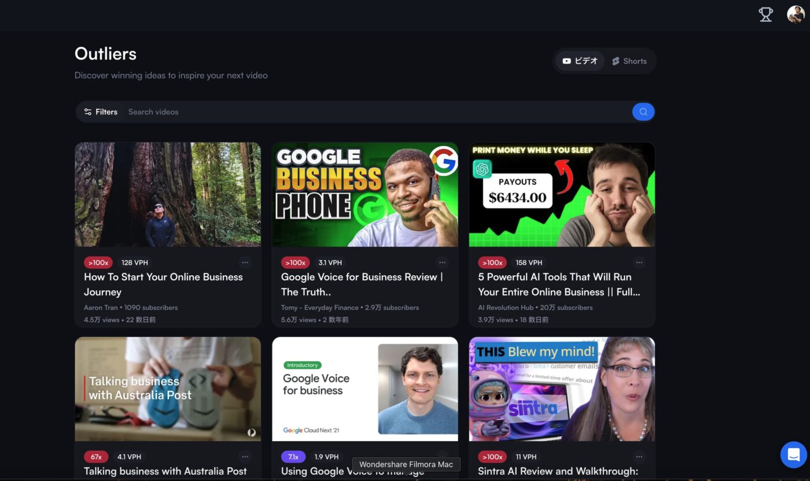Open the chat support bubble

point(793,454)
